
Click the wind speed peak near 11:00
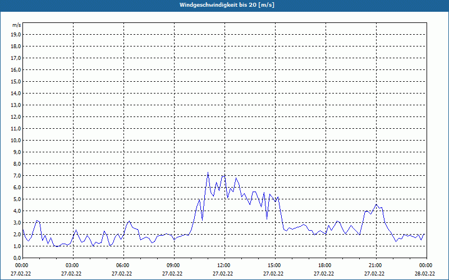pyautogui.click(x=208, y=172)
